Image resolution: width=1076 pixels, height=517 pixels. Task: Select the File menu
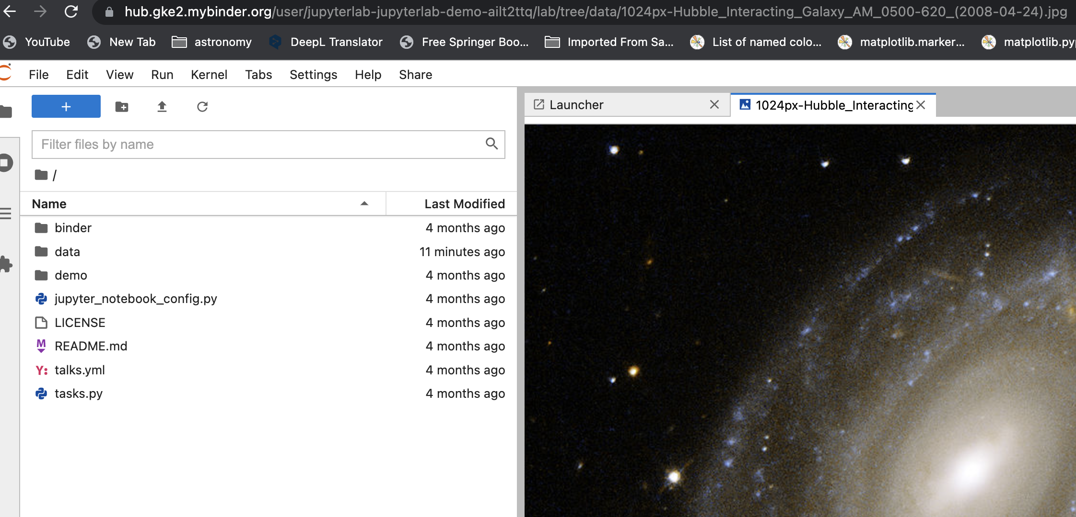pyautogui.click(x=38, y=75)
